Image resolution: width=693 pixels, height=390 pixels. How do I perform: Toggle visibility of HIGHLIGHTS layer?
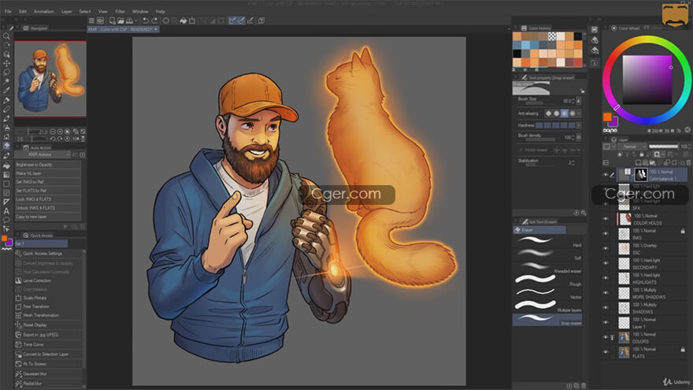pyautogui.click(x=606, y=278)
